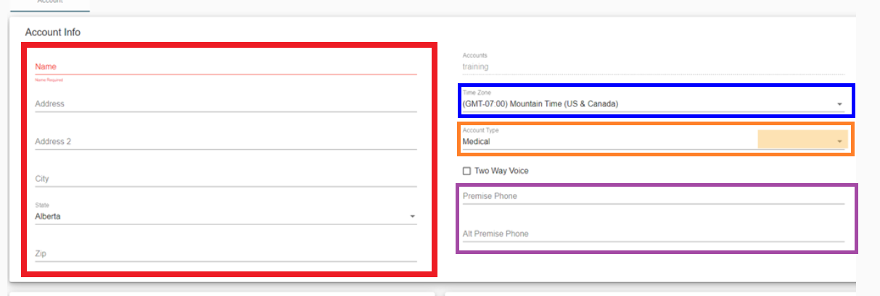Click the Account Type arrow icon

(839, 142)
